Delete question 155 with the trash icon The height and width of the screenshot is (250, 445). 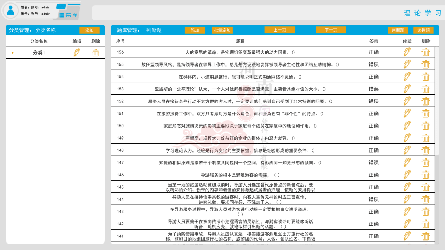pos(426,64)
